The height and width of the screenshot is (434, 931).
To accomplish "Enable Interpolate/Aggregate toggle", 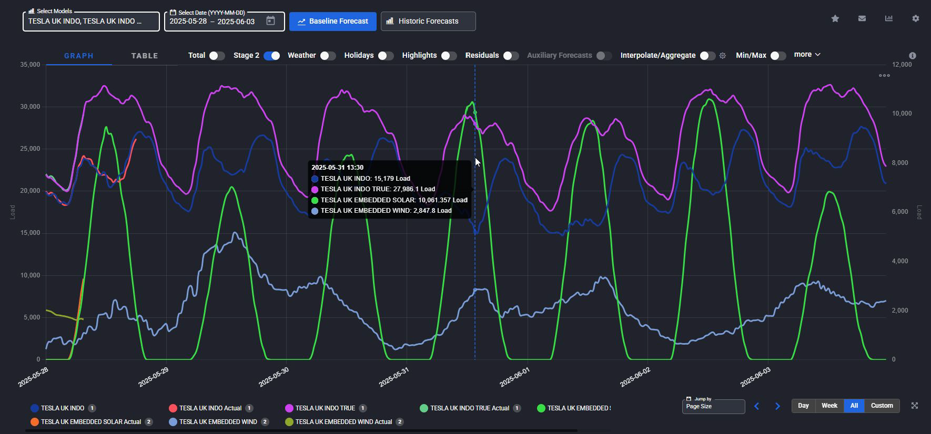I will tap(707, 56).
